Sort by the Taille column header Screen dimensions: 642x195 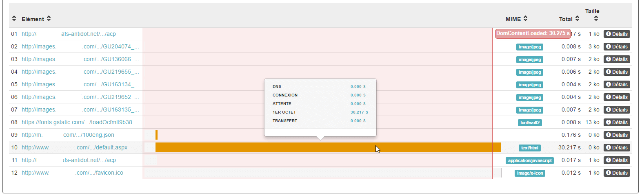coord(592,15)
